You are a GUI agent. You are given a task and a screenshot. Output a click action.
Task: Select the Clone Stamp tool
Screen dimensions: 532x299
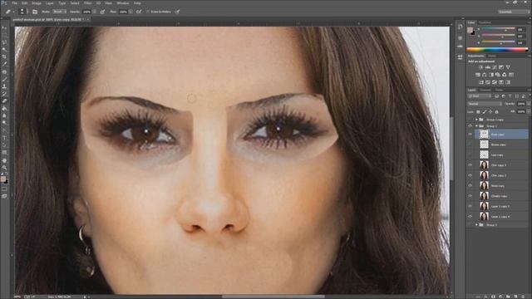point(4,86)
